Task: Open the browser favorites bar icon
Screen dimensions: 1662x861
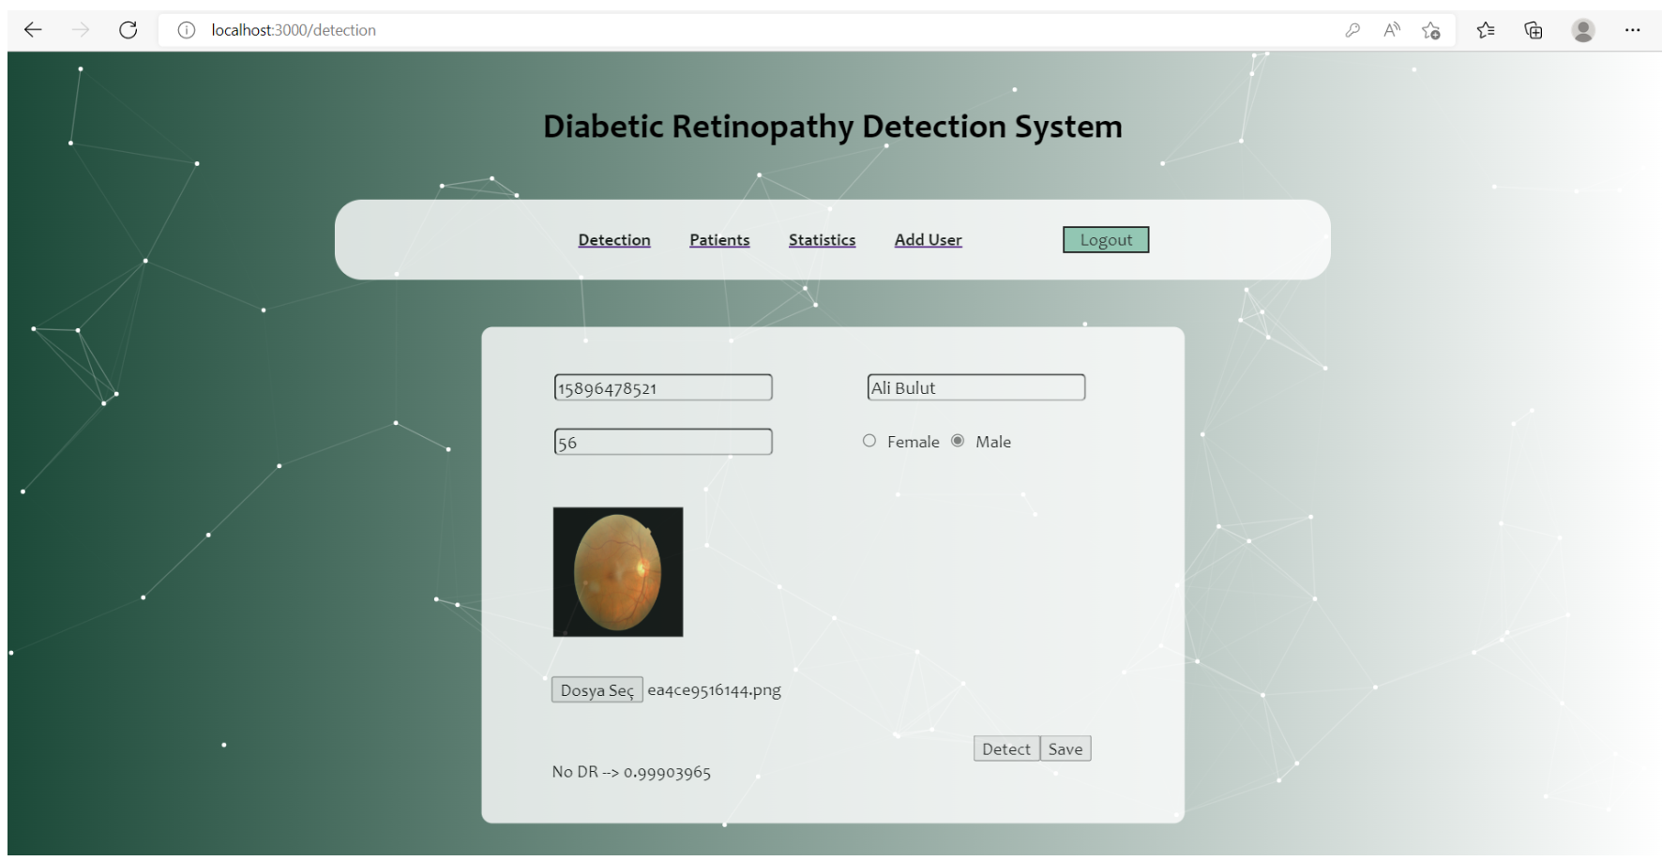Action: [1485, 30]
